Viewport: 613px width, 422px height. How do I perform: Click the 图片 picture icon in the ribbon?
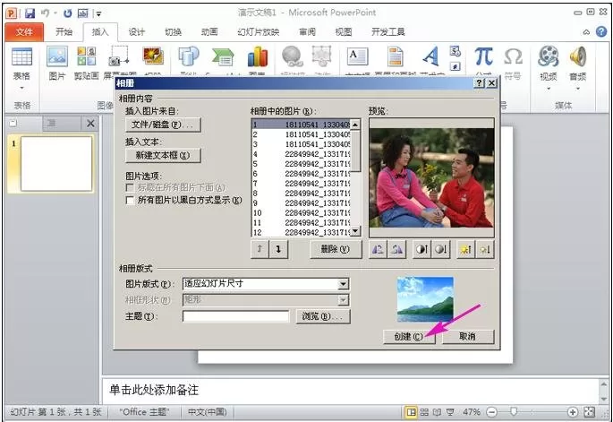point(57,56)
